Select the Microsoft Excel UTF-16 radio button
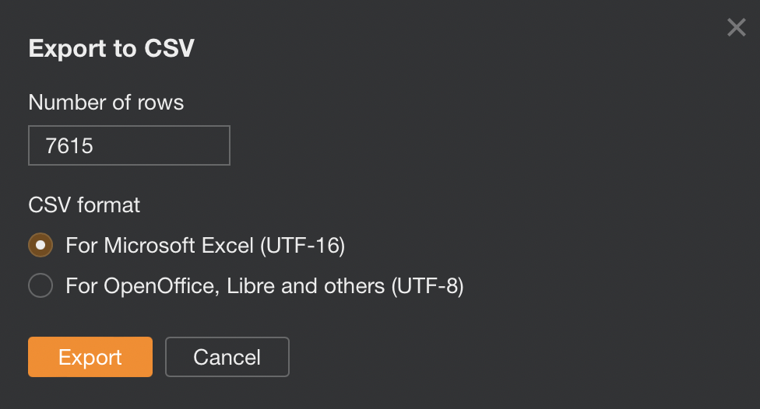The width and height of the screenshot is (760, 409). click(40, 246)
